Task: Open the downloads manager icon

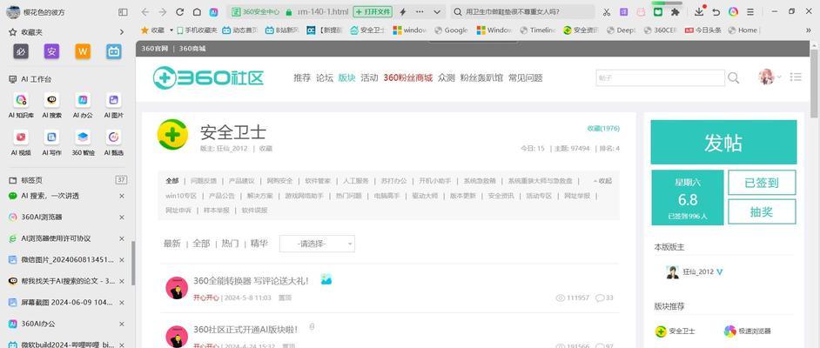Action: 700,11
